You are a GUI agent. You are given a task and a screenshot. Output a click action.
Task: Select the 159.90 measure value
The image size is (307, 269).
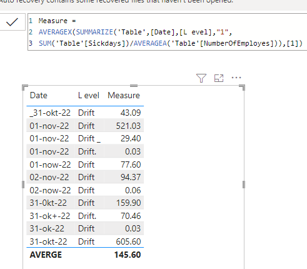(128, 203)
